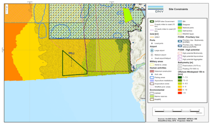Image resolution: width=212 pixels, height=127 pixels.
Task: Click the Large airport plane icon
Action: (x=152, y=50)
